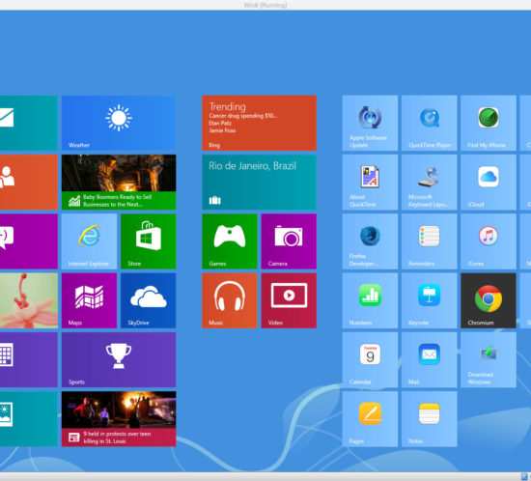Open Microsoft Keyboard Layout tile
Image resolution: width=531 pixels, height=481 pixels.
pos(430,183)
